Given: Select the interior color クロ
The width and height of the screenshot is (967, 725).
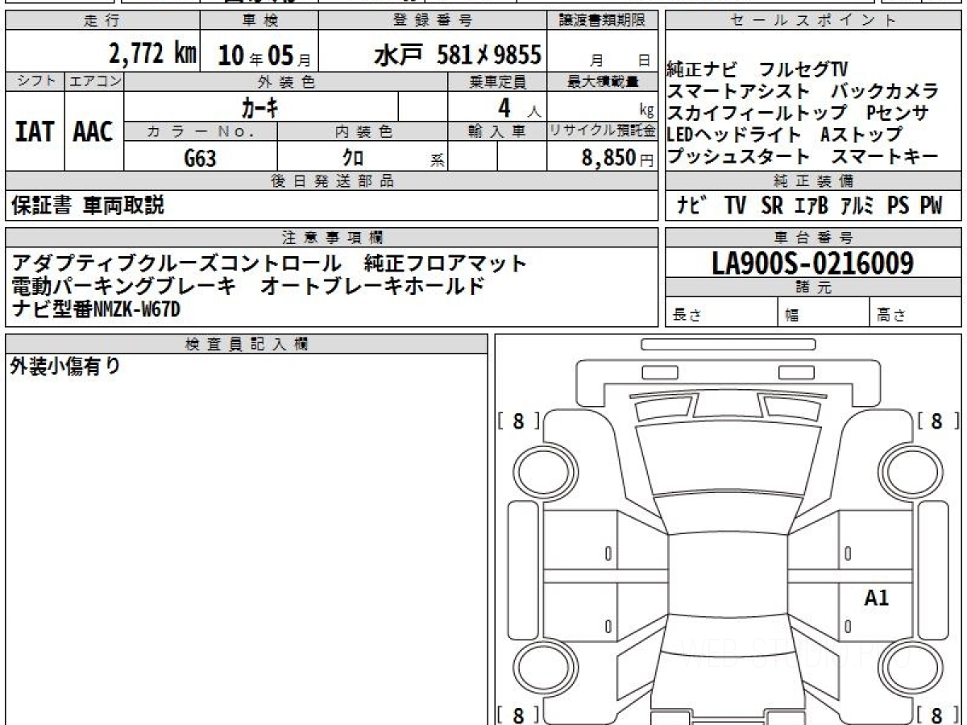Looking at the screenshot, I should point(353,158).
